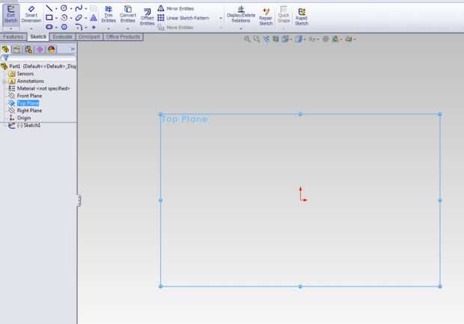Select the Line sketch tool
464x324 pixels.
click(x=49, y=8)
